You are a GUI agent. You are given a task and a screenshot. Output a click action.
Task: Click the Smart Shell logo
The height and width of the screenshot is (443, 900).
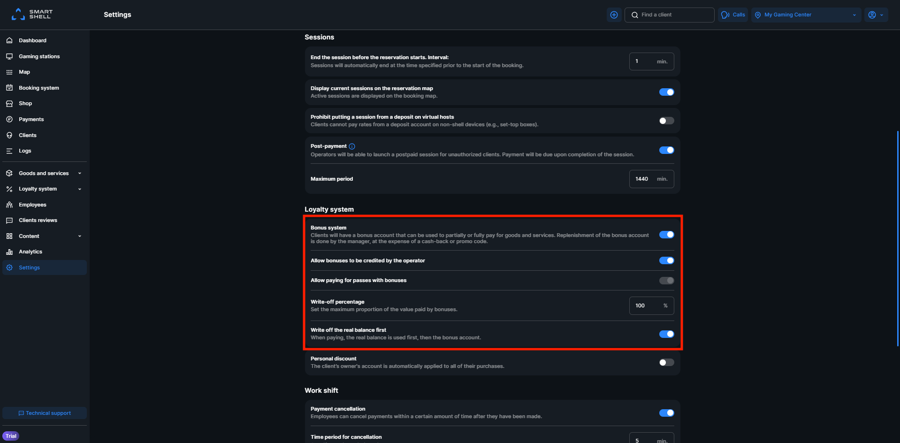click(x=32, y=15)
